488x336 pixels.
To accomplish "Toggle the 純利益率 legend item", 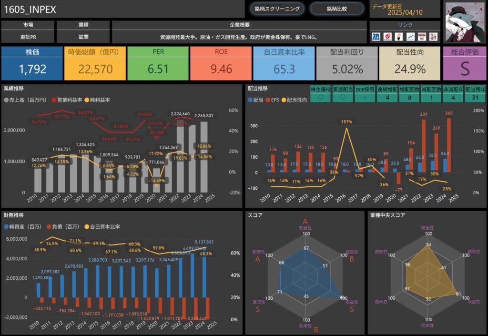I will (97, 100).
